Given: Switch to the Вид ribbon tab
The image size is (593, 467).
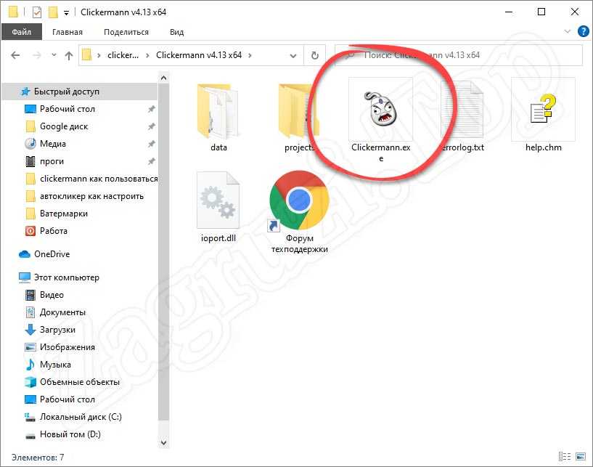Looking at the screenshot, I should pos(176,32).
